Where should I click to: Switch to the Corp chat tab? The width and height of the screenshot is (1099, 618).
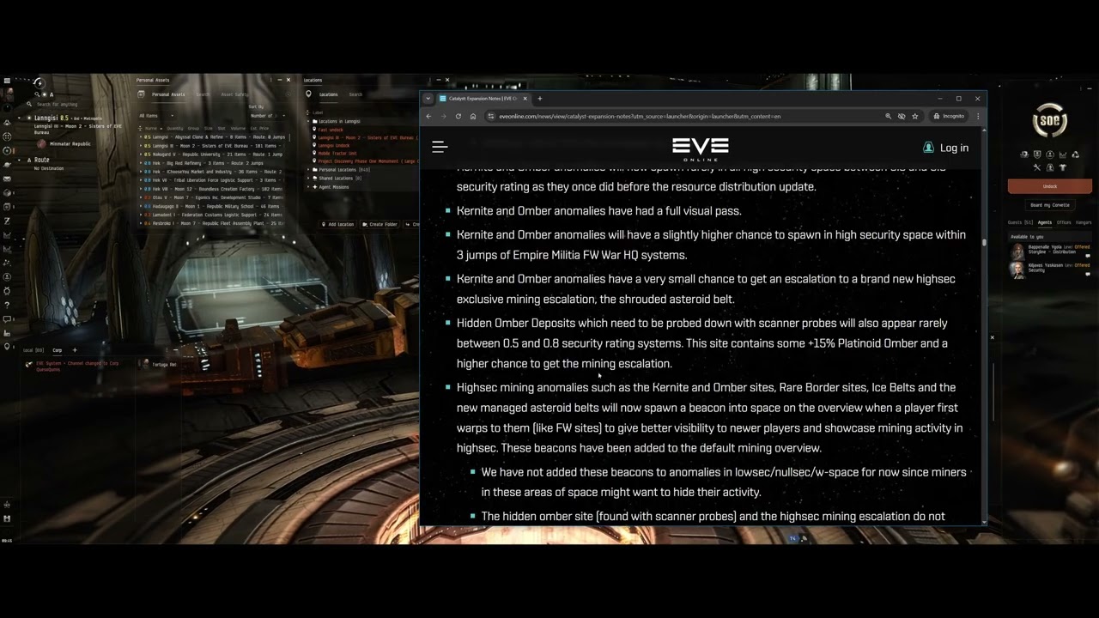(x=57, y=350)
